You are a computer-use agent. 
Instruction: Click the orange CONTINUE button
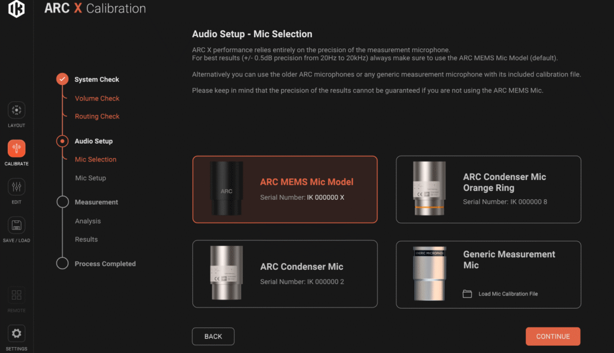click(553, 336)
